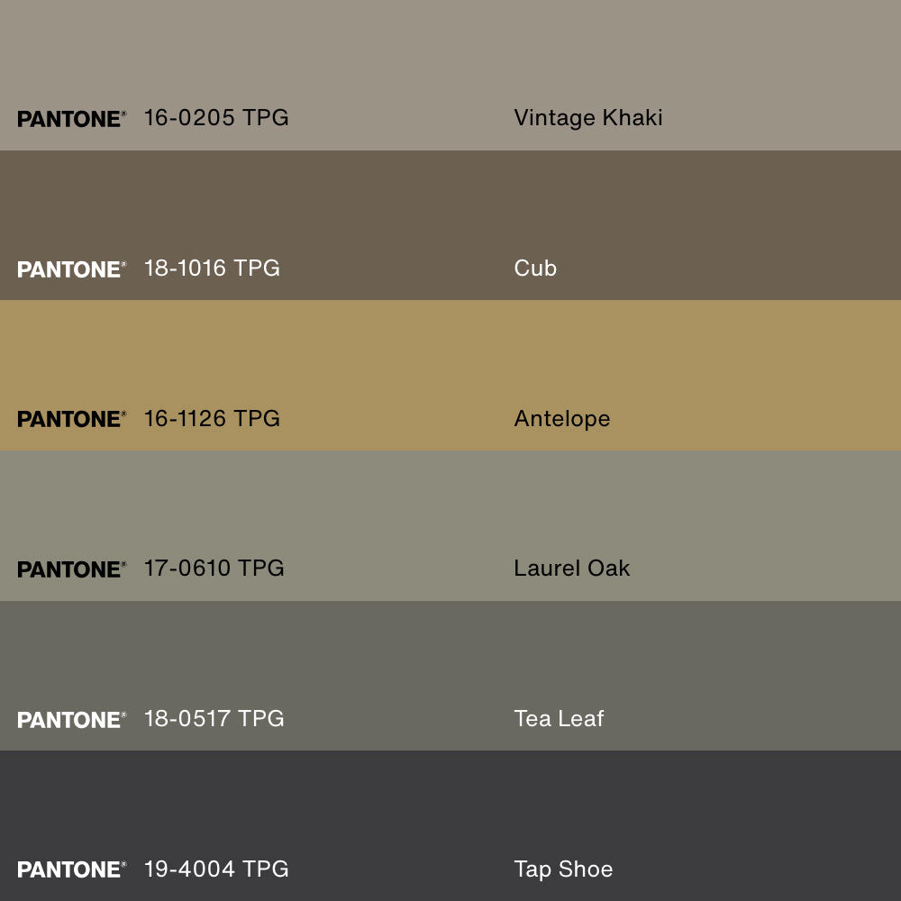Click the PANTONE logo in the Cub row
The image size is (901, 901).
click(x=71, y=269)
